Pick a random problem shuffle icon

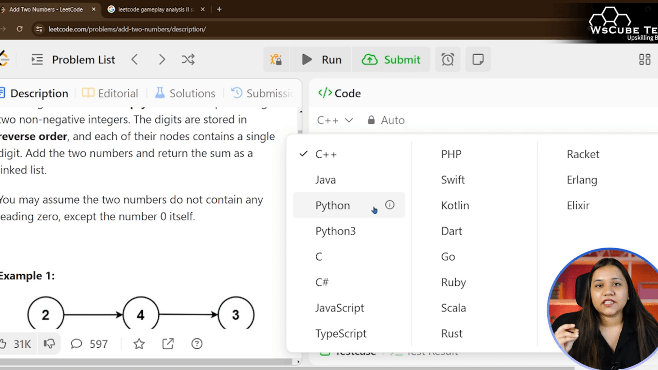coord(188,59)
